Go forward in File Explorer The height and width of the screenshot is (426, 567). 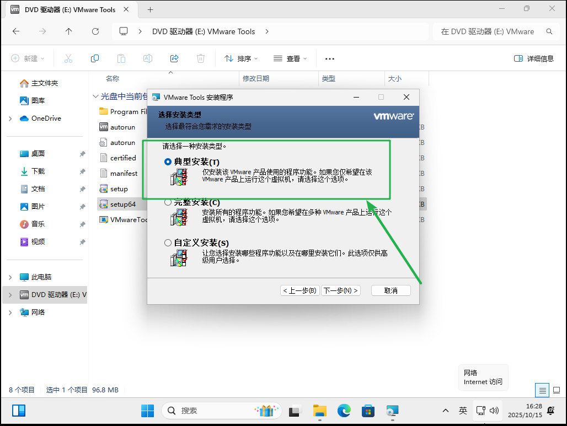tap(42, 31)
